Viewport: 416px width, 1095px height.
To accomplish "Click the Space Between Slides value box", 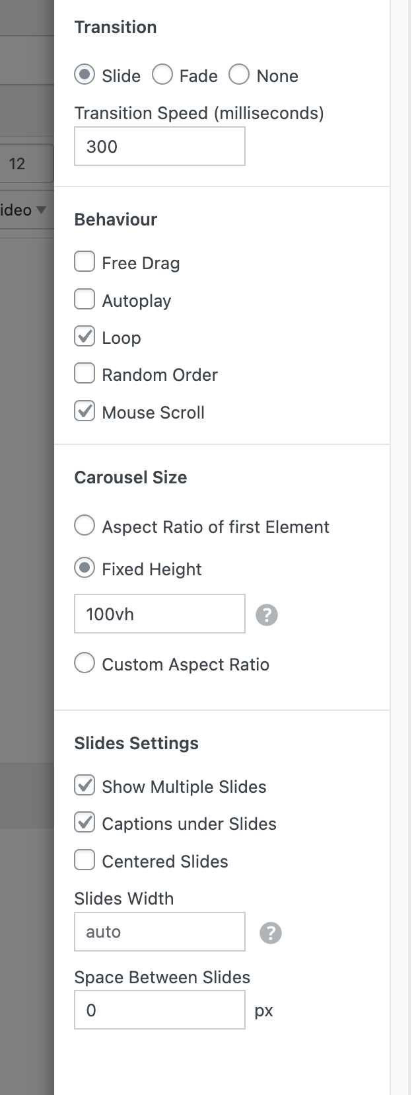I will (159, 1010).
